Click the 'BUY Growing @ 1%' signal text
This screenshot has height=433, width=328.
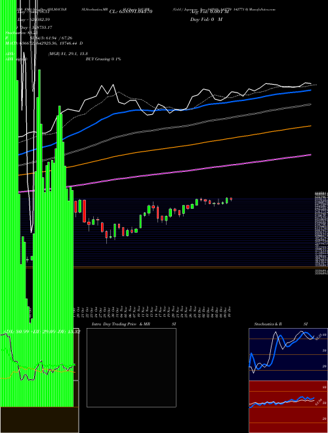[103, 59]
